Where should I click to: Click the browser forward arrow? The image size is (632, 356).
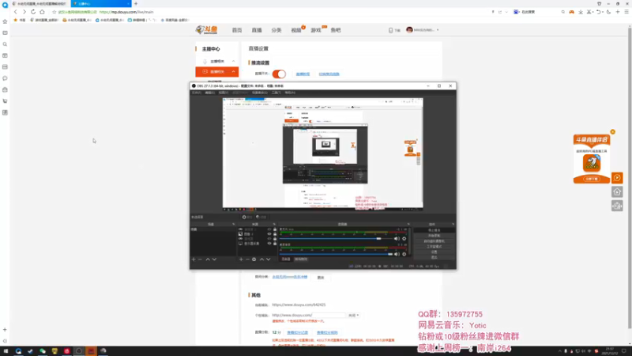coord(24,12)
